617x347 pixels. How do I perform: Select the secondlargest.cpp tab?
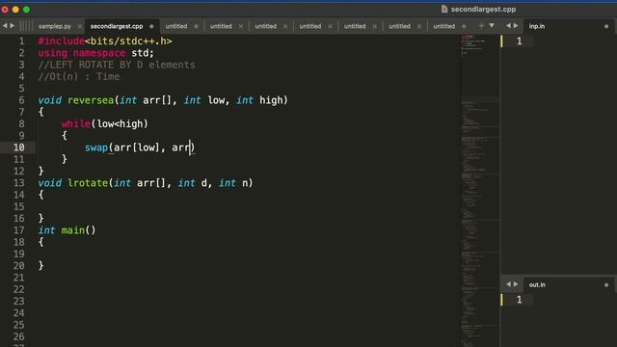tap(117, 26)
